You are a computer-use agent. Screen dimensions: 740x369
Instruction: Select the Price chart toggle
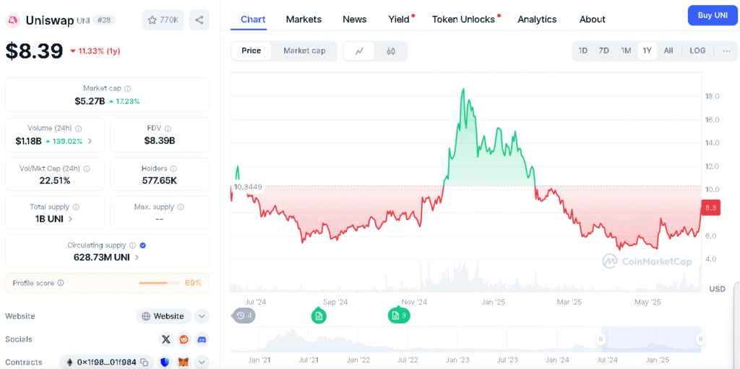[x=251, y=51]
